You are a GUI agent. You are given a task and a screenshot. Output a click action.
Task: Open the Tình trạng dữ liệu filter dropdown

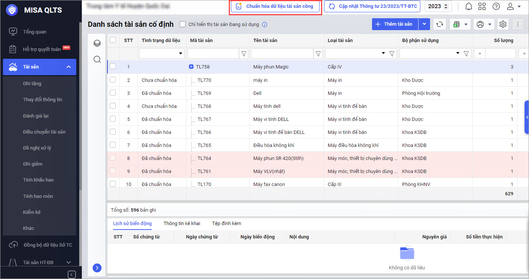(x=162, y=54)
